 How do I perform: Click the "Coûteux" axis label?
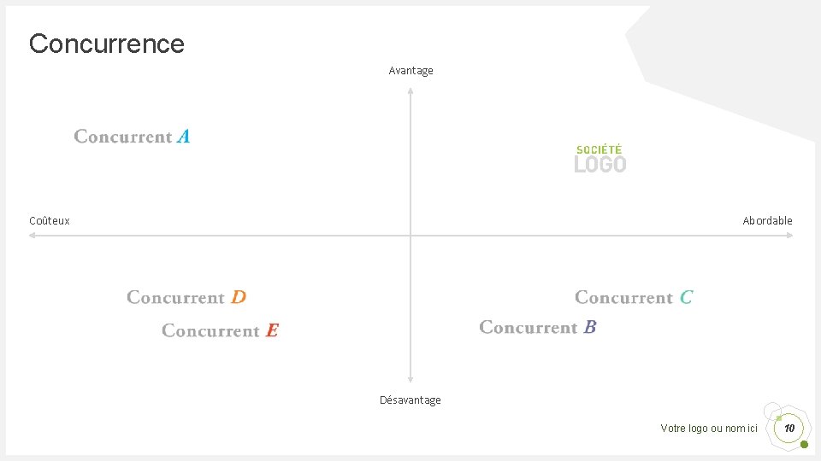tap(50, 221)
